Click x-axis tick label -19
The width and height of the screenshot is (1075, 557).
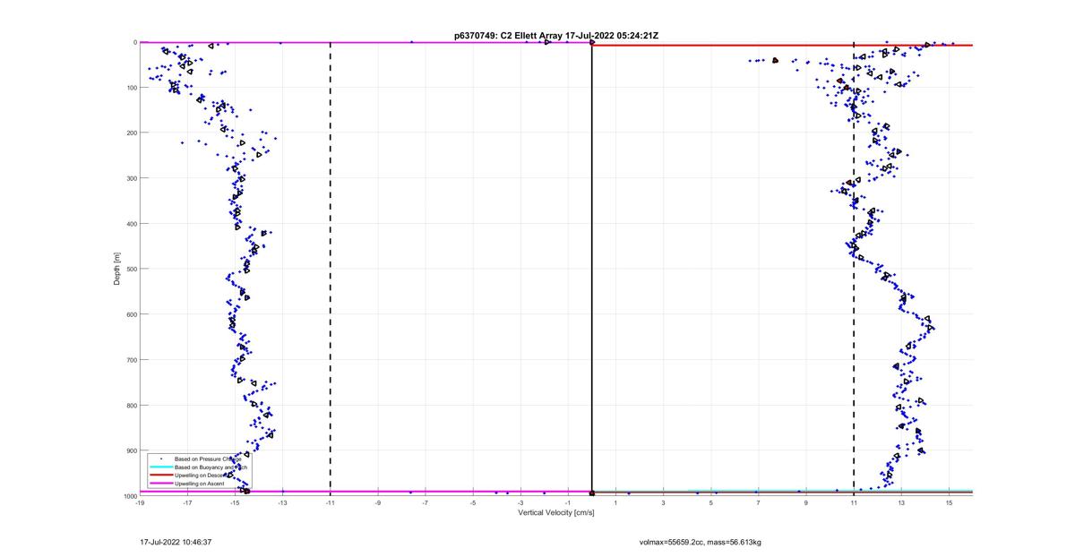coord(140,503)
